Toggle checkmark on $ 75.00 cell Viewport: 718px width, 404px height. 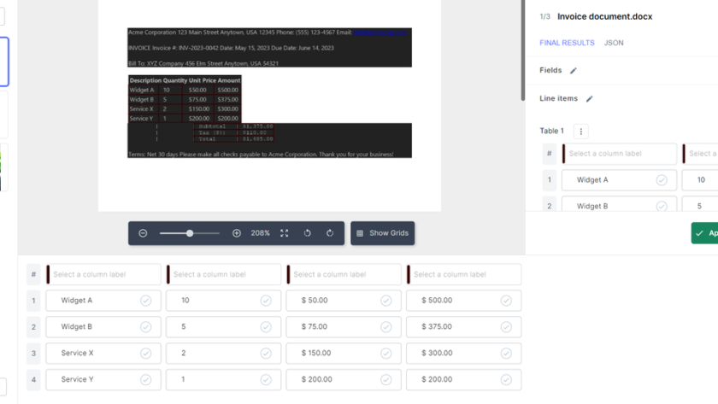(385, 327)
